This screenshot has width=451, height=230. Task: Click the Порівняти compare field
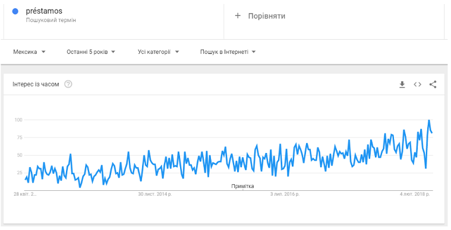pyautogui.click(x=334, y=20)
